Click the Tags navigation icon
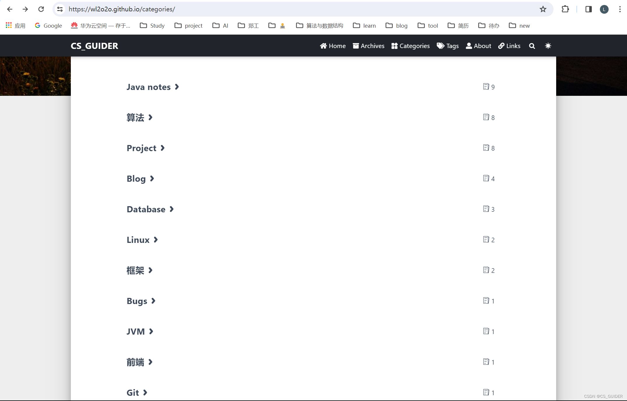The width and height of the screenshot is (627, 401). point(440,46)
